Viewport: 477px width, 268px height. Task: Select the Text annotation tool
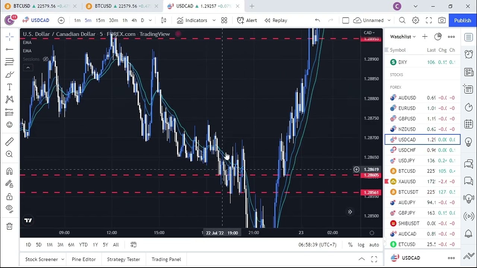9,87
